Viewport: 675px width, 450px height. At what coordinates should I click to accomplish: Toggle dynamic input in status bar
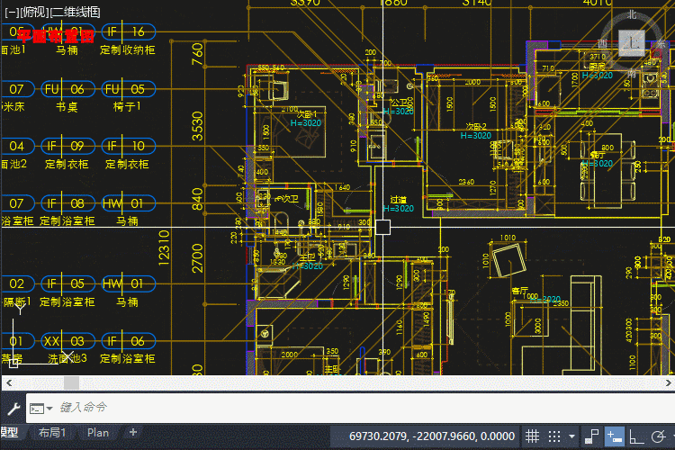pos(616,436)
